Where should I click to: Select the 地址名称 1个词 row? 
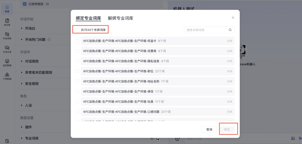coord(158,81)
